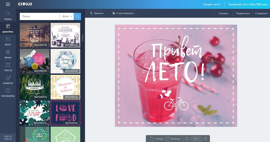Screen dimensions: 270x142
Task: Click the Закрыть lock button
Action: click(x=97, y=13)
